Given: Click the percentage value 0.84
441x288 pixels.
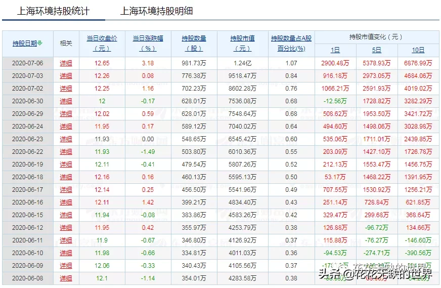Looking at the screenshot, I should pyautogui.click(x=291, y=76).
